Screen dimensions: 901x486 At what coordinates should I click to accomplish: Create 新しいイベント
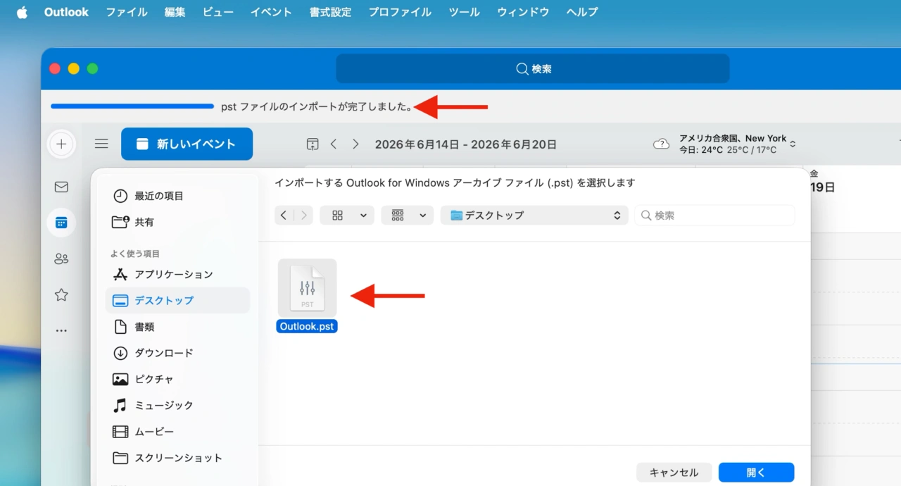click(187, 144)
